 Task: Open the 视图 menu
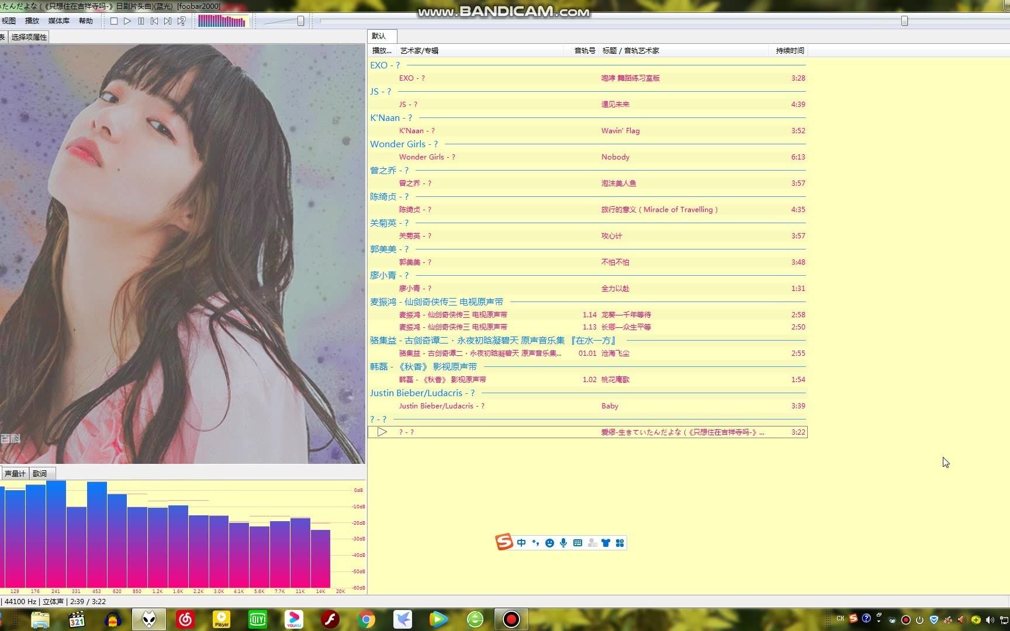pos(9,20)
